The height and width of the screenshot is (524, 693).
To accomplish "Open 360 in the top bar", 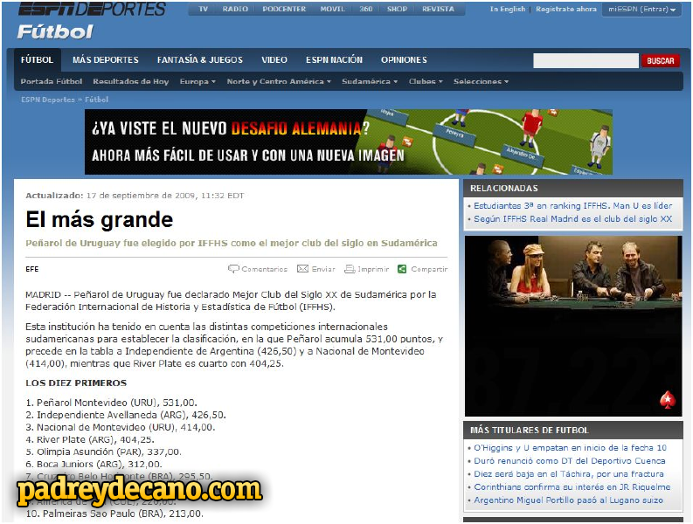I will pos(366,9).
